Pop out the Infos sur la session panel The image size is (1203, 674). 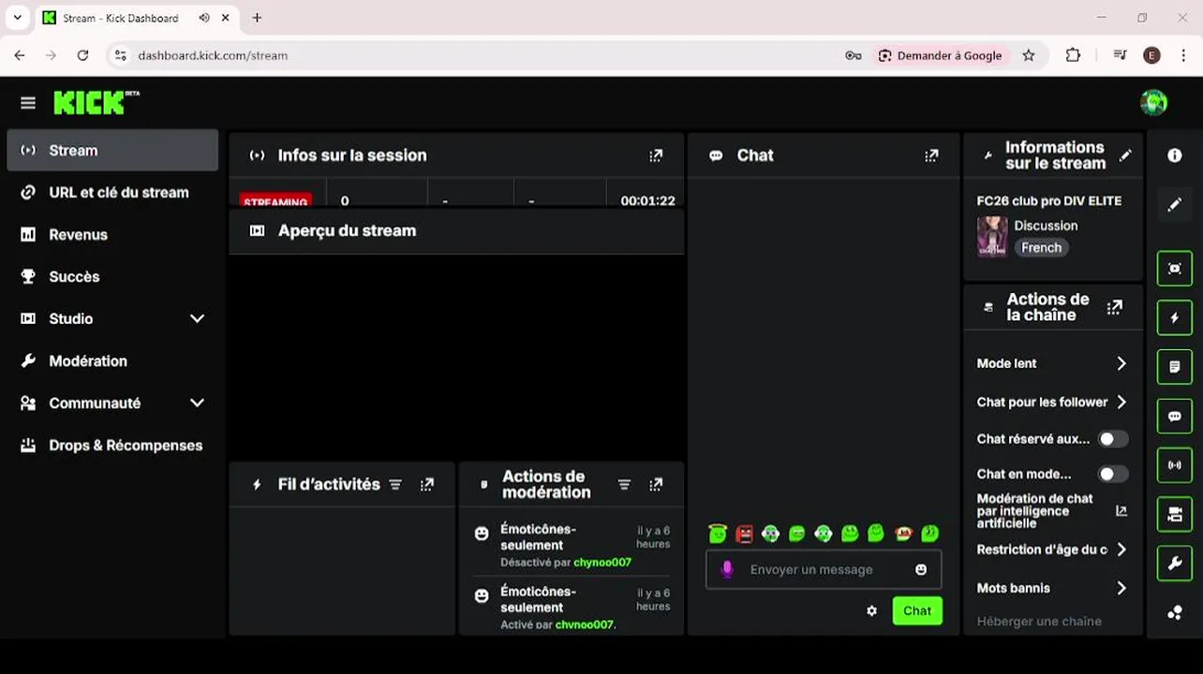point(656,155)
